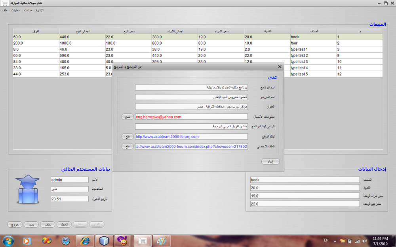Click نسخ button beside email field
The width and height of the screenshot is (396, 247).
tap(128, 117)
